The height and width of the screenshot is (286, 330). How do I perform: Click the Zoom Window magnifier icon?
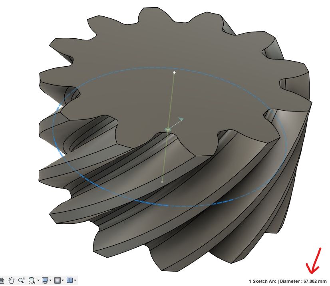click(31, 280)
